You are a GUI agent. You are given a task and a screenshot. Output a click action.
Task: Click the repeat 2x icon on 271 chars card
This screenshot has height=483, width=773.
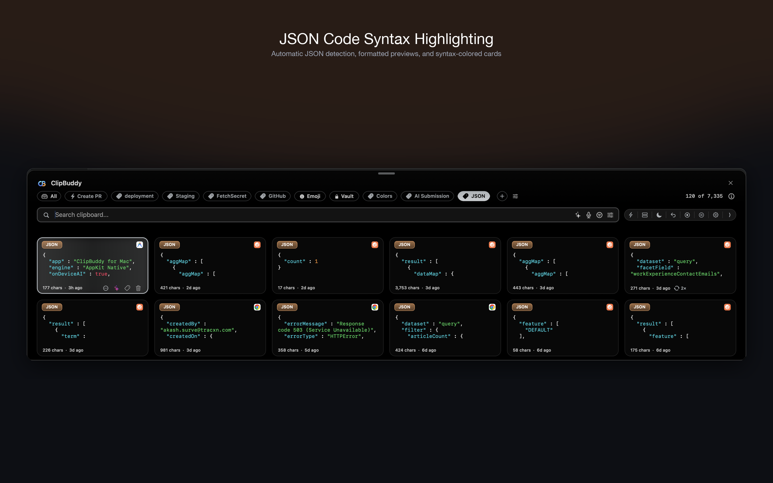[x=677, y=288]
